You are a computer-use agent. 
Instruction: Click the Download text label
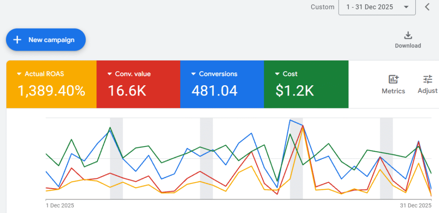[x=408, y=46]
